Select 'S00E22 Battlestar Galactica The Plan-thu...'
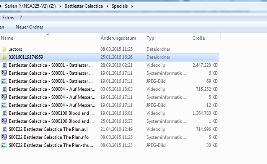Screen dimensions: 267x164 (x=51, y=145)
